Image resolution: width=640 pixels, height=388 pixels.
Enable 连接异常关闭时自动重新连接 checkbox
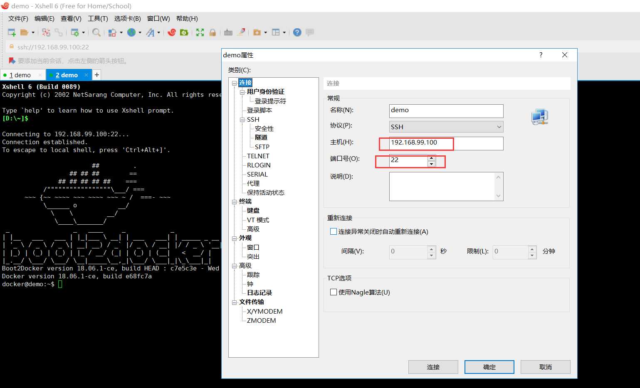(x=333, y=231)
